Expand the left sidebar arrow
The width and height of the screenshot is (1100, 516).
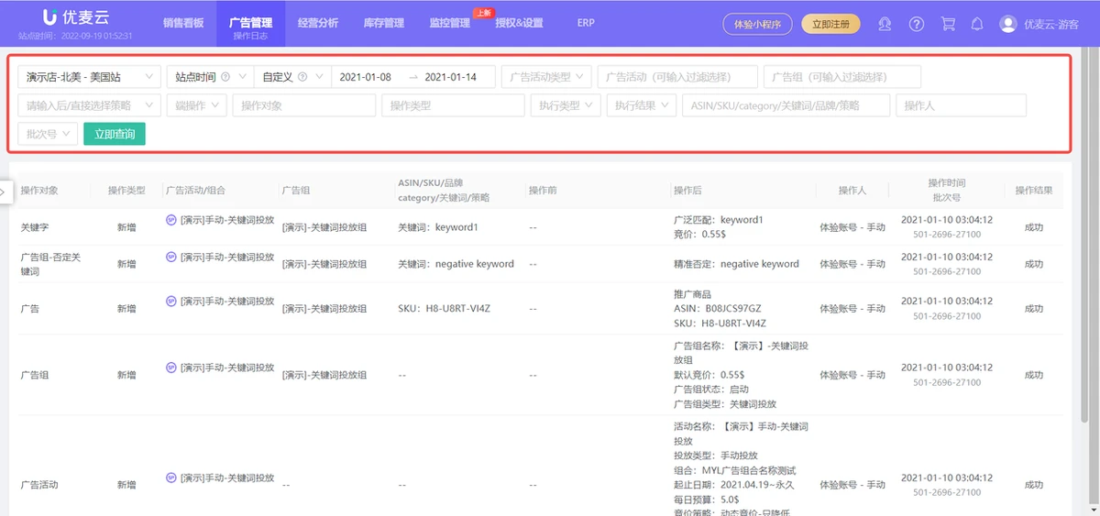click(4, 192)
